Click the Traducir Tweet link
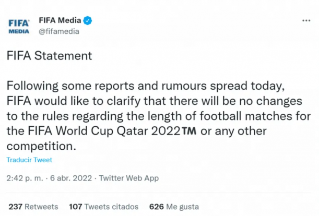Image resolution: width=319 pixels, height=216 pixels. [x=29, y=160]
